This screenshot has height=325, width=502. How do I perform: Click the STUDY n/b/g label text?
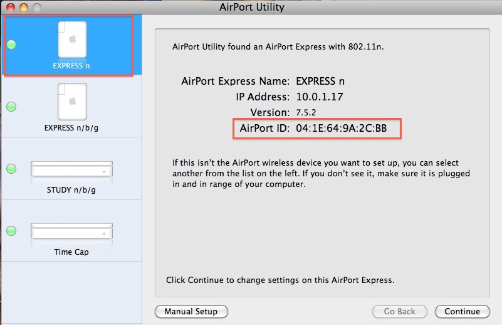click(x=71, y=190)
